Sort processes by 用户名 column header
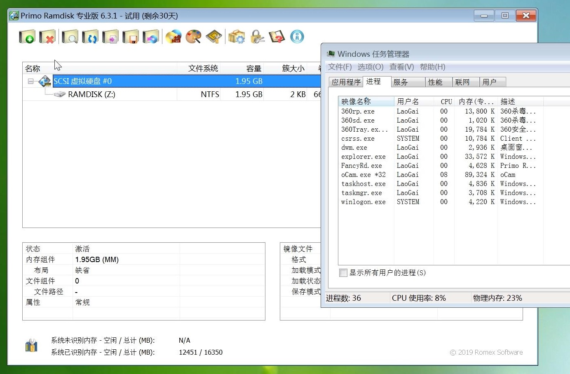The height and width of the screenshot is (374, 570). tap(414, 101)
